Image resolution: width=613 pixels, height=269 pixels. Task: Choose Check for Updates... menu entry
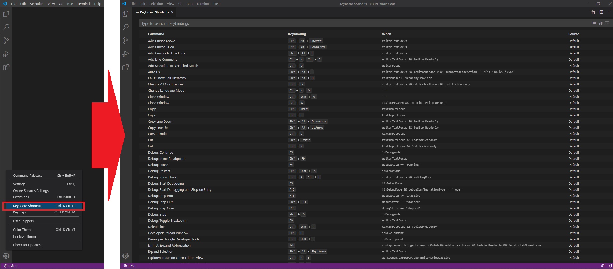[44, 245]
